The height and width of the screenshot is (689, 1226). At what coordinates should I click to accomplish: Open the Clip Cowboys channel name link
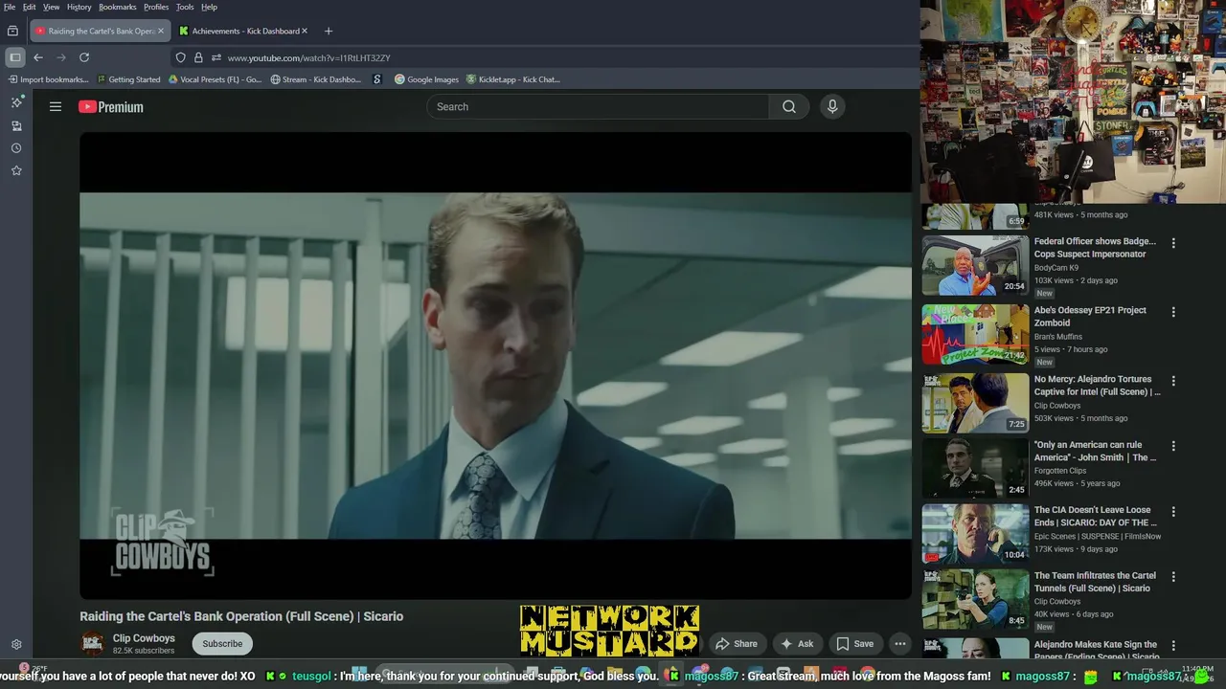click(144, 638)
